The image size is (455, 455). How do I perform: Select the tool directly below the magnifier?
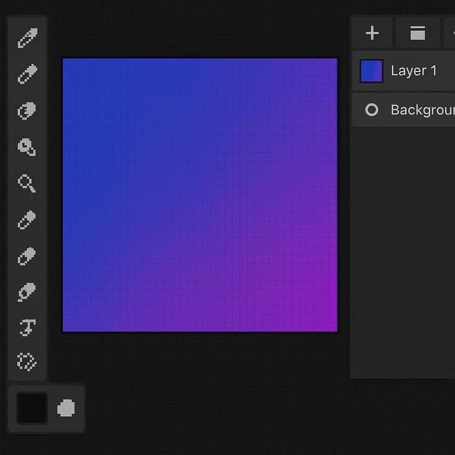point(27,220)
